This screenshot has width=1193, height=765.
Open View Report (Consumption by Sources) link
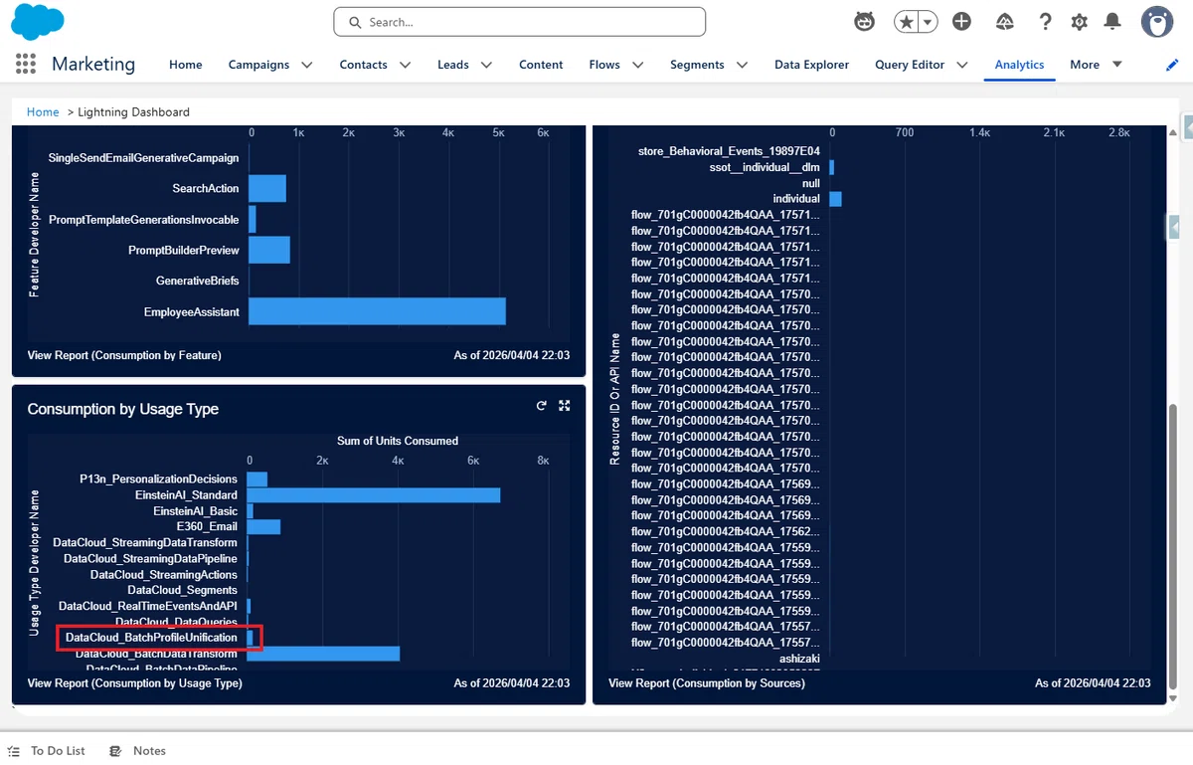tap(707, 683)
